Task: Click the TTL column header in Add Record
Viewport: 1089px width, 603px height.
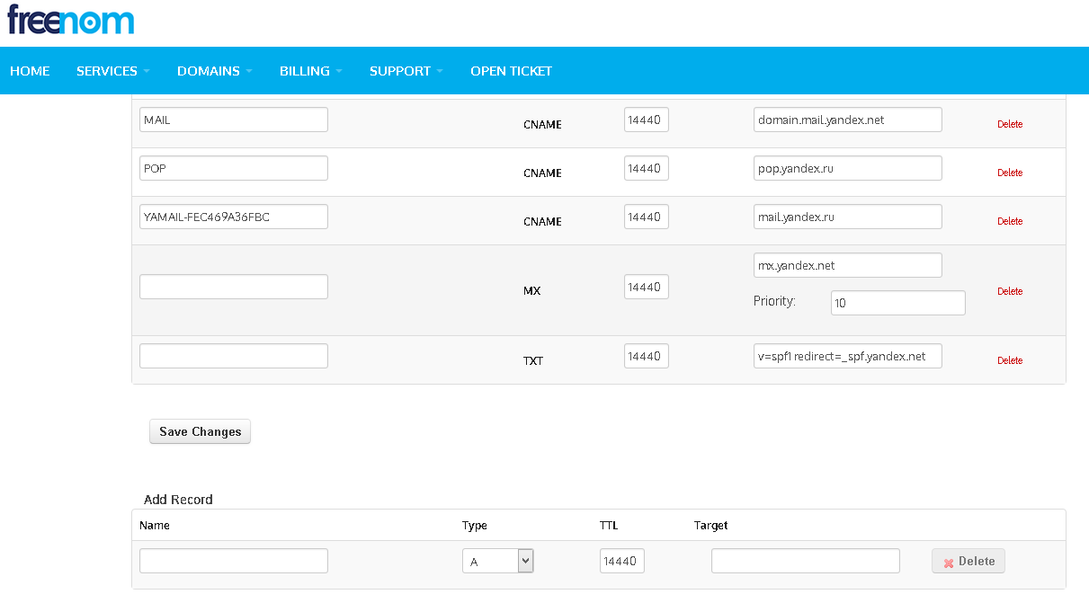Action: (609, 525)
